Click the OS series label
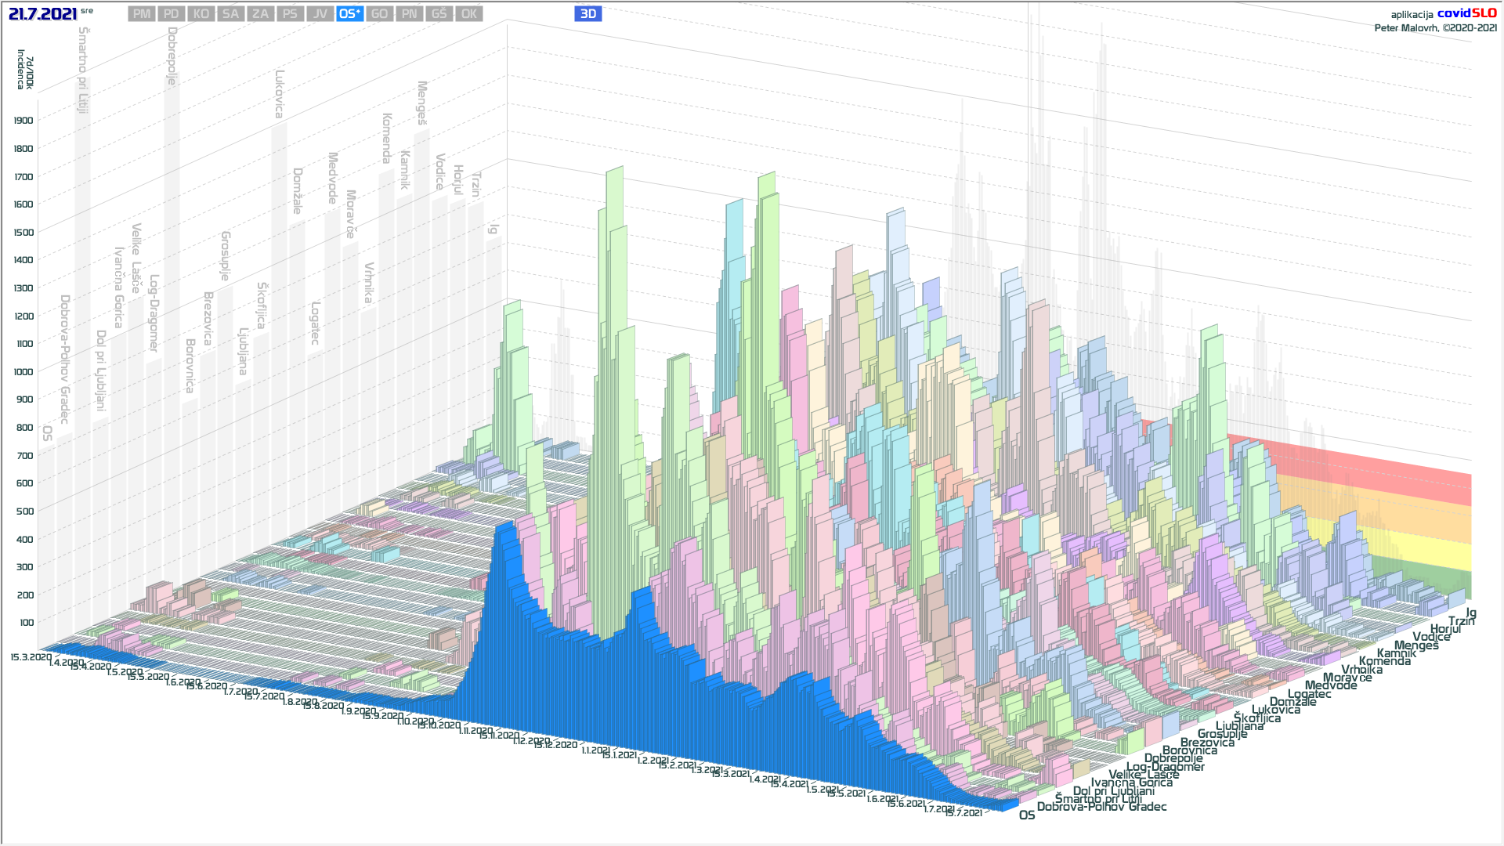 [x=1026, y=815]
